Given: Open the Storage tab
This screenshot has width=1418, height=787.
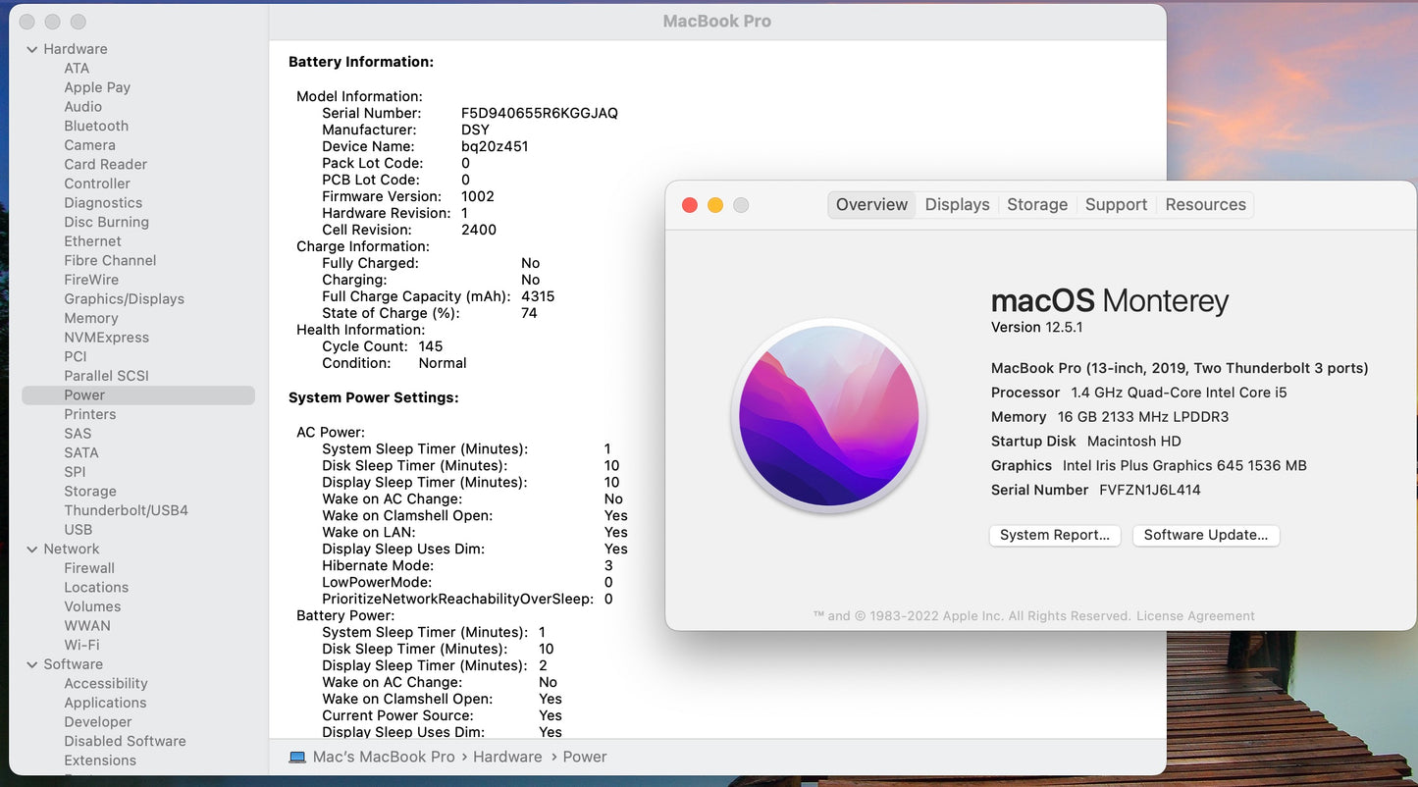Looking at the screenshot, I should click(1036, 204).
